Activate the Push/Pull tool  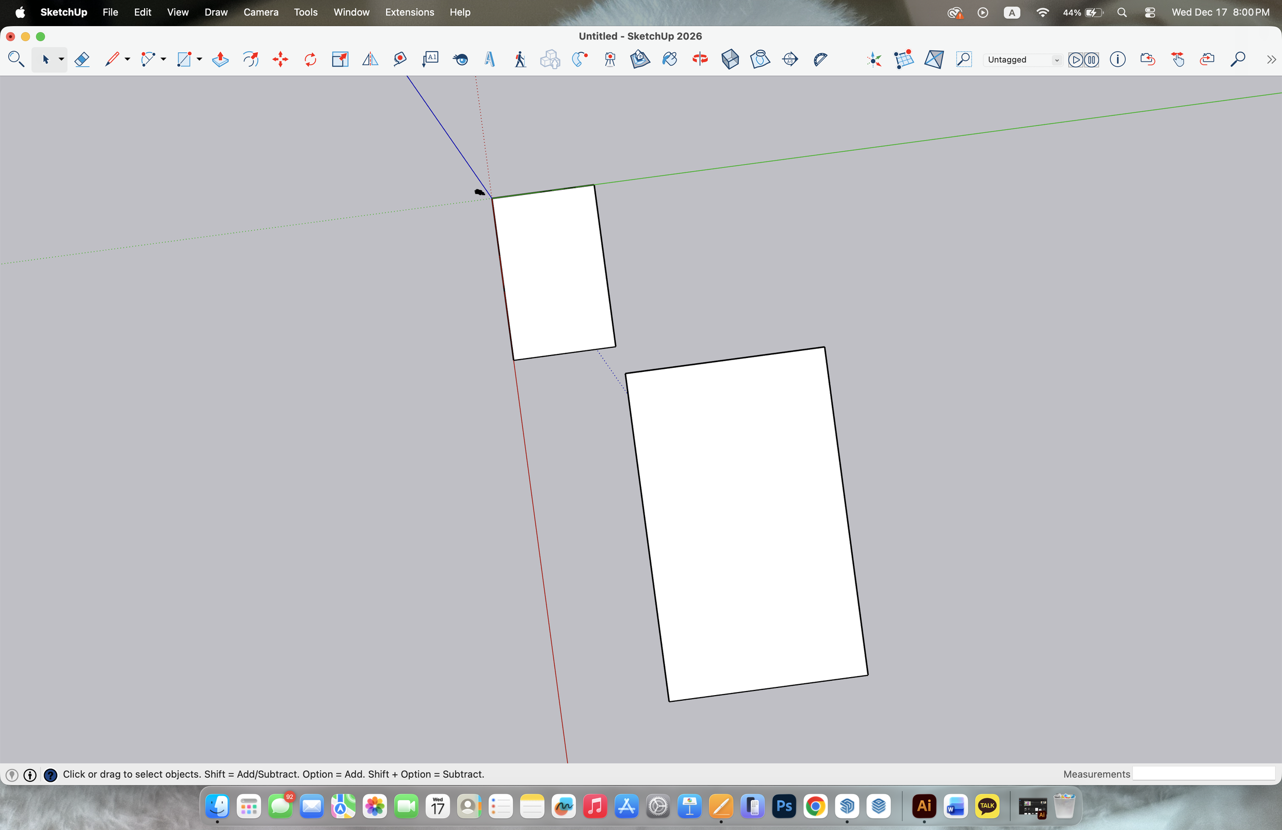pos(220,60)
